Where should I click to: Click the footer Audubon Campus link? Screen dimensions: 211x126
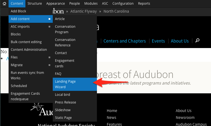coord(191,124)
